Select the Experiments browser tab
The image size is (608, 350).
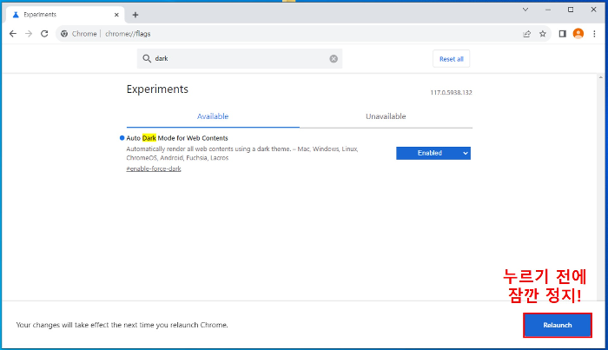[65, 15]
